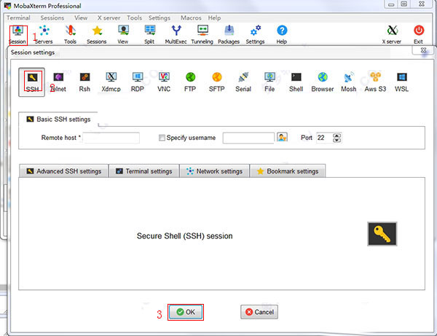Pick the SFTP session type
437x336 pixels.
pos(216,80)
